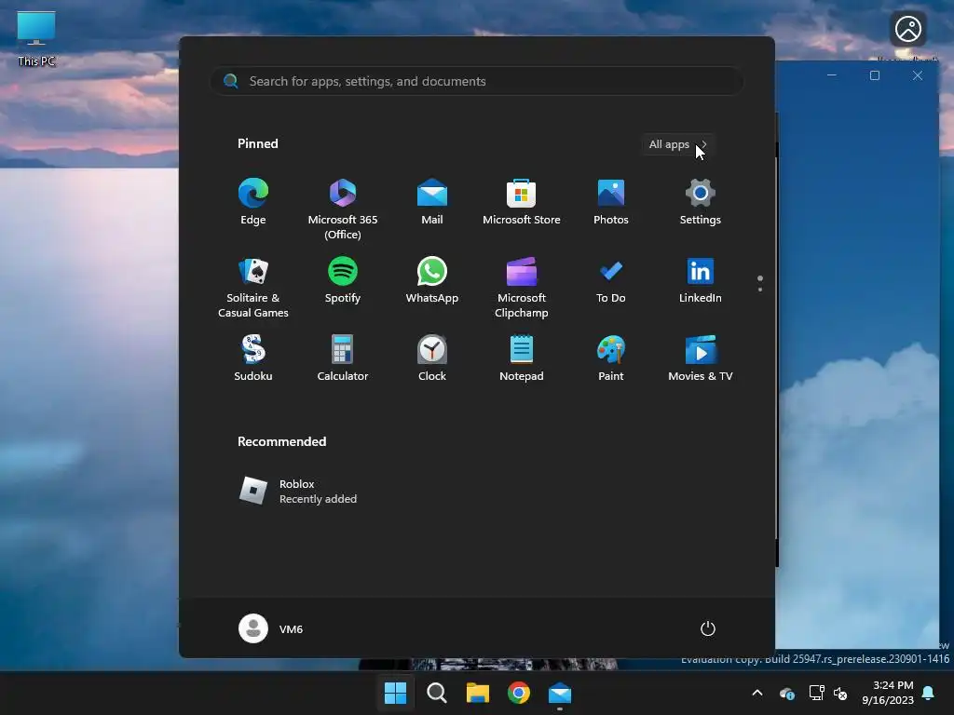The image size is (954, 715).
Task: Open the LinkedIn app
Action: pos(701,280)
